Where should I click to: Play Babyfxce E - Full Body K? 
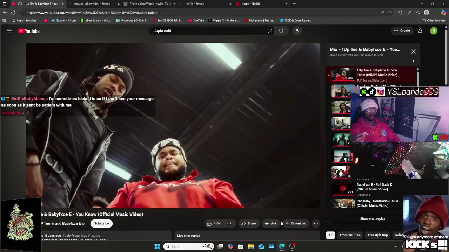pyautogui.click(x=374, y=187)
